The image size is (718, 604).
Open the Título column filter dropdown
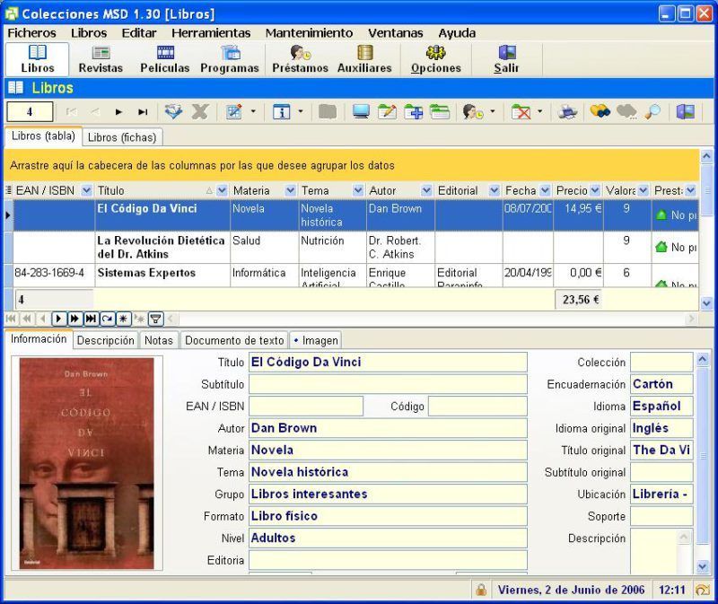tap(222, 190)
